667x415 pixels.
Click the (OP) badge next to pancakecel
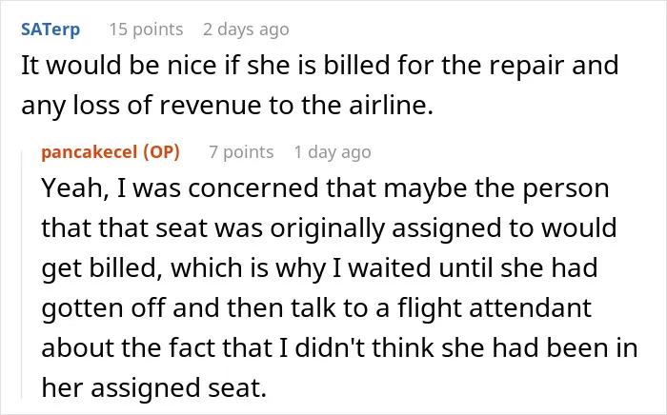coord(161,152)
